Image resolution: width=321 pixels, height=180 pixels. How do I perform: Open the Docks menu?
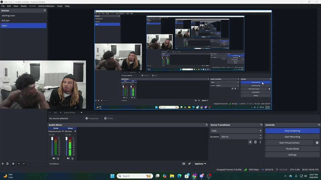coord(24,6)
